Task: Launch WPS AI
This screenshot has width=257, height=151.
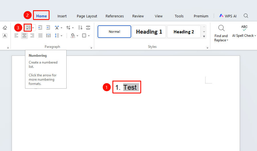Action: pos(228,16)
